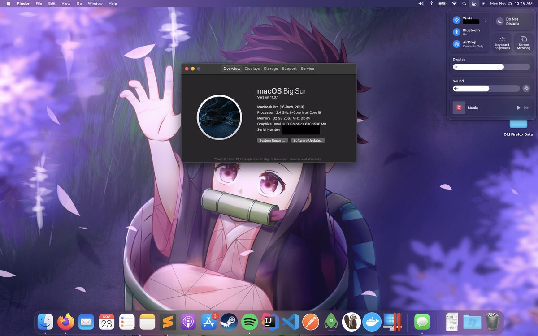Open Spotify in the Dock

pyautogui.click(x=250, y=322)
